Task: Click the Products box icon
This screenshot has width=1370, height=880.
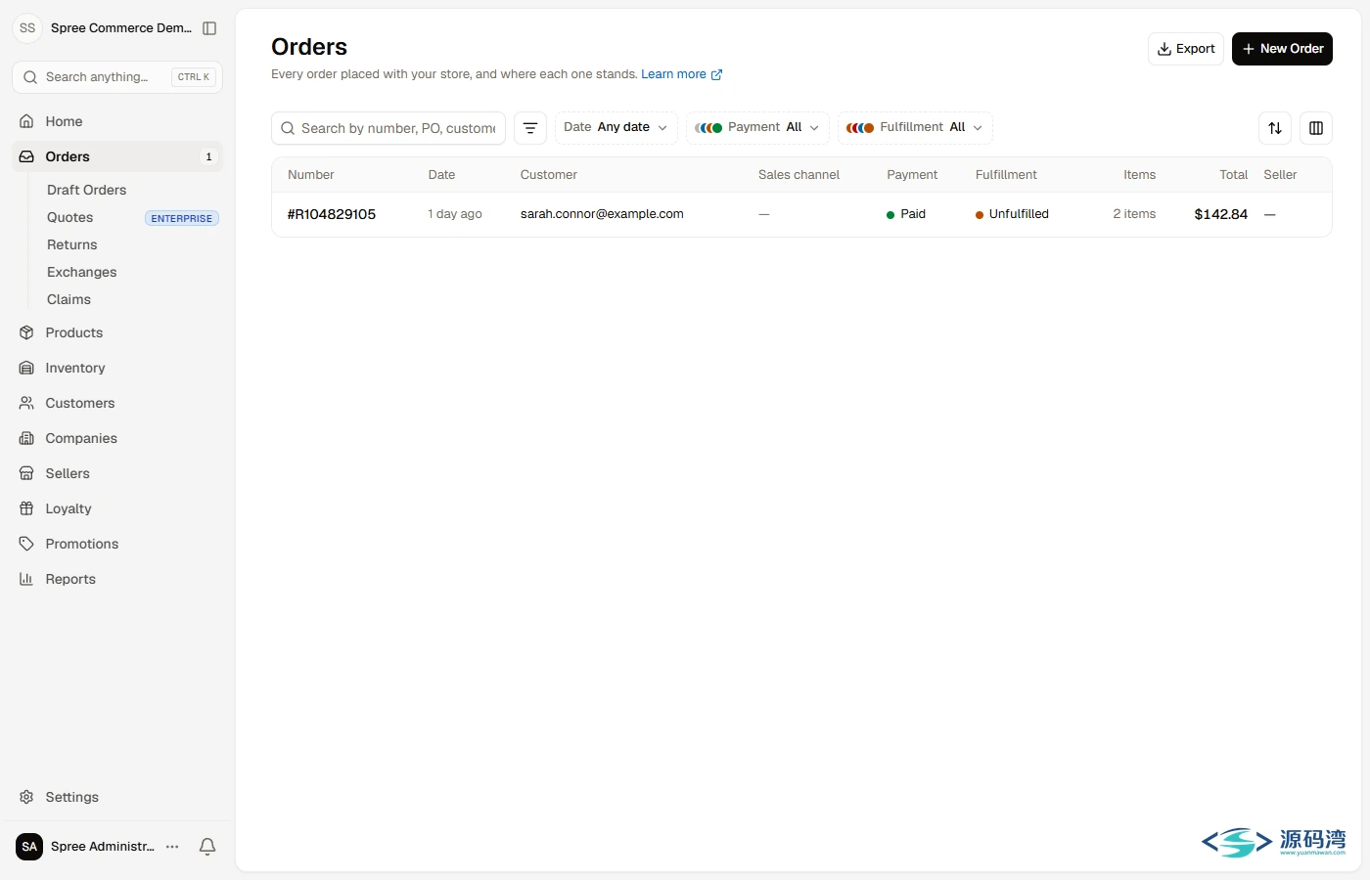Action: click(x=26, y=332)
